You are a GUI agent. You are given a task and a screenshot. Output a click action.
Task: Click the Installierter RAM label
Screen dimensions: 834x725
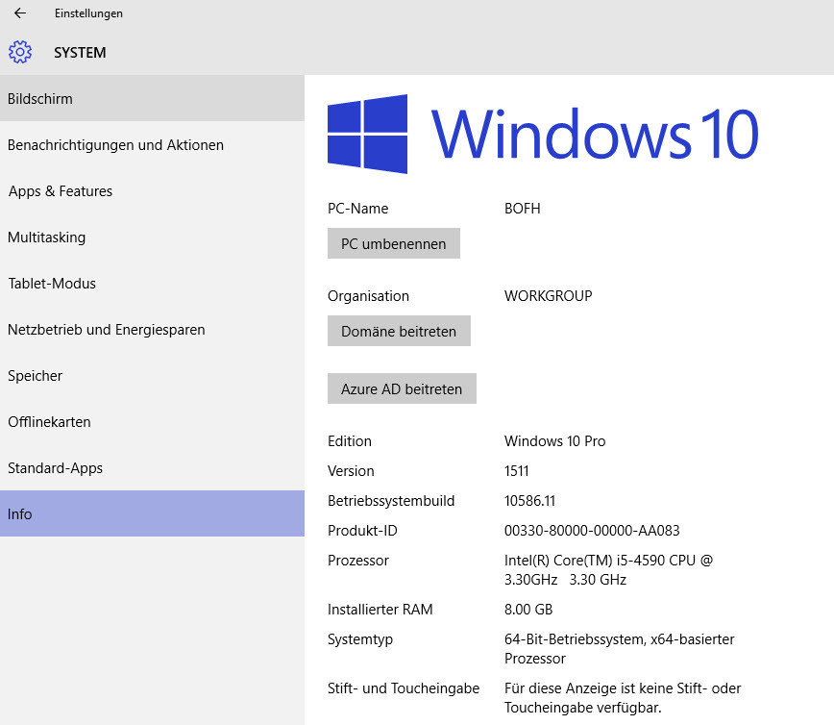pos(380,609)
